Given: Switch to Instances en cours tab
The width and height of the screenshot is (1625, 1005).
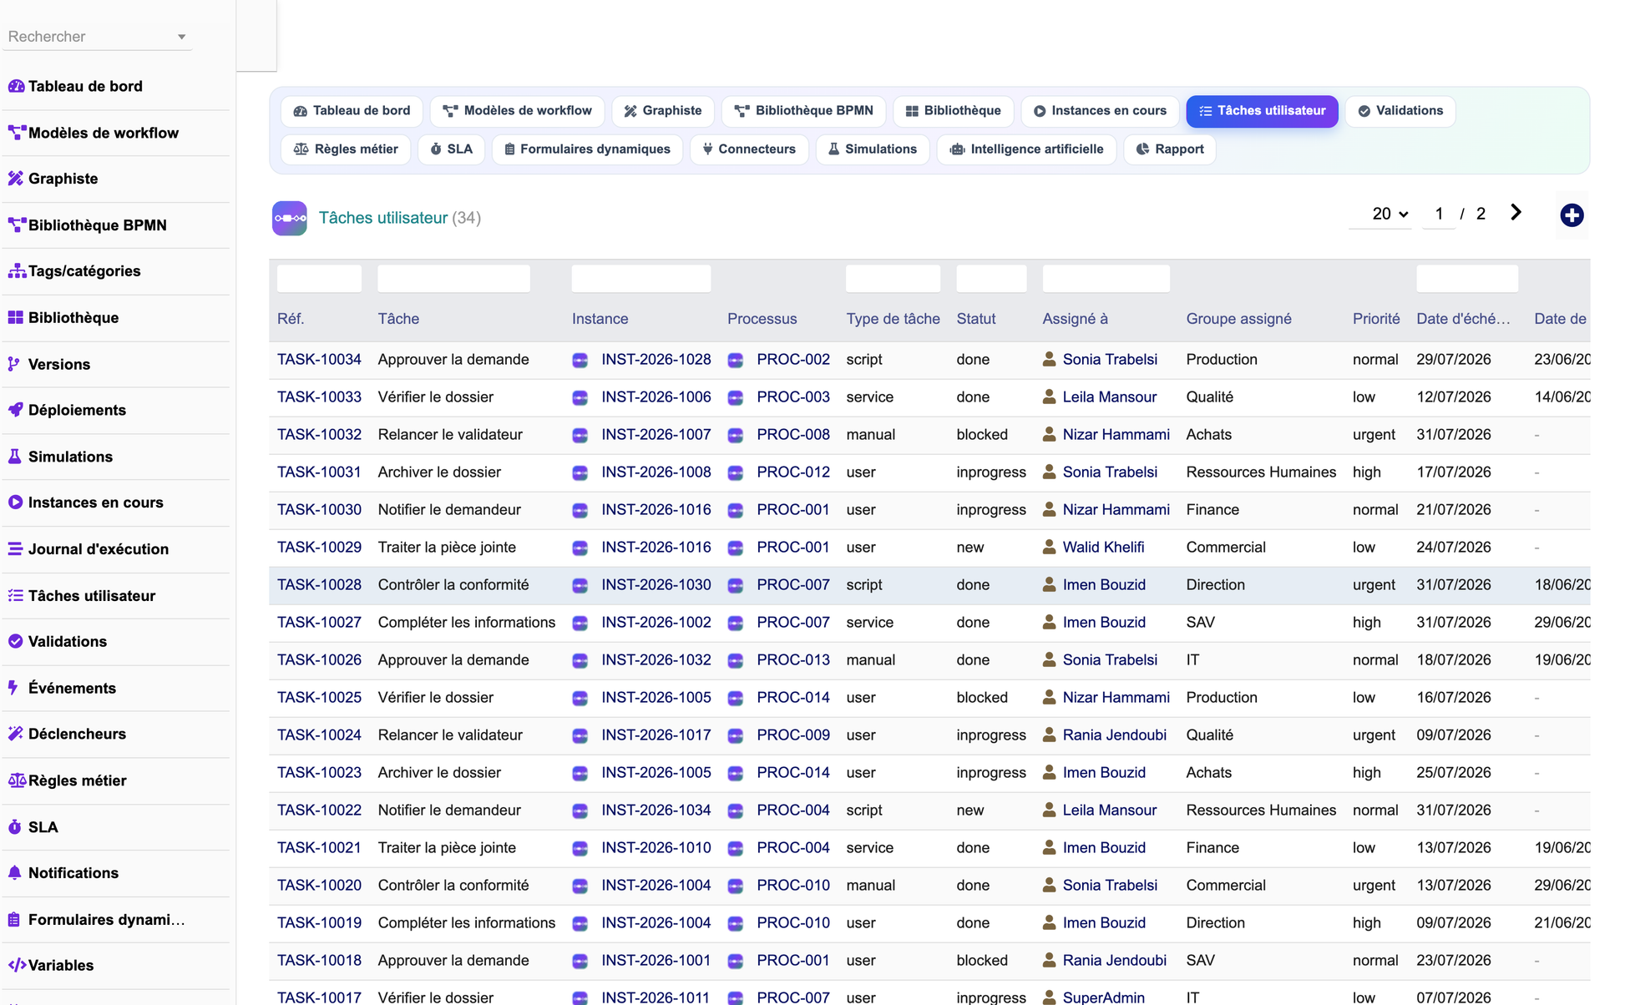Looking at the screenshot, I should 1100,111.
